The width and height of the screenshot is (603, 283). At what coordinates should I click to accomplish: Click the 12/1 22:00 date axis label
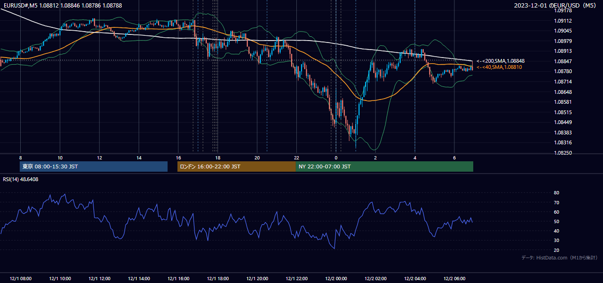point(297,279)
